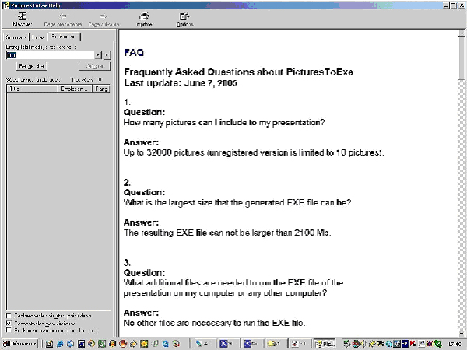Click the yellow flower quick launch icon
467x350 pixels.
click(x=144, y=344)
